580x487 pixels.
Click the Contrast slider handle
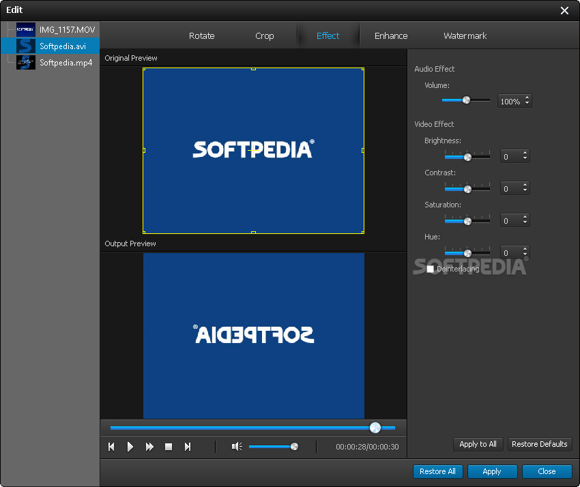(467, 190)
